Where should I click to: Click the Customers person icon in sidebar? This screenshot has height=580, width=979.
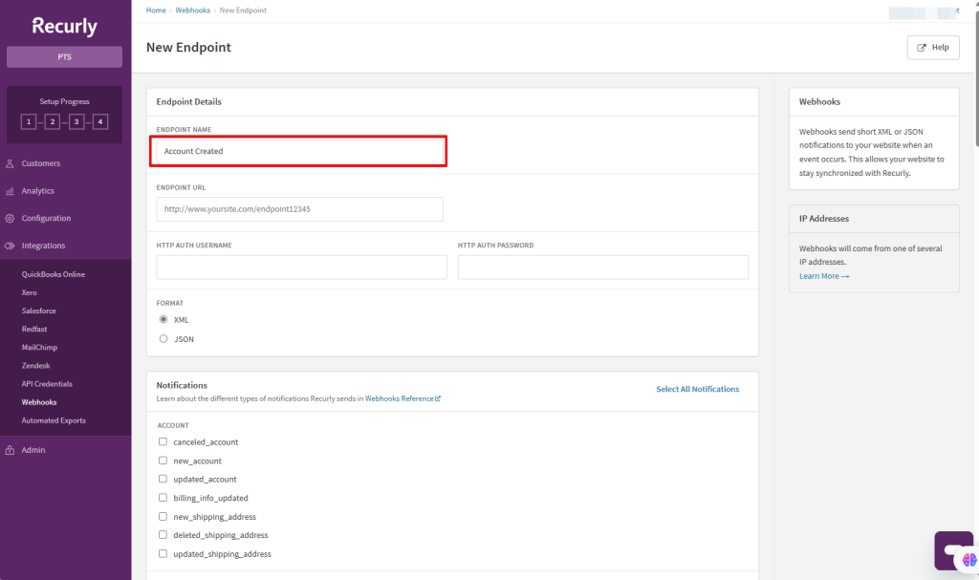pos(10,163)
